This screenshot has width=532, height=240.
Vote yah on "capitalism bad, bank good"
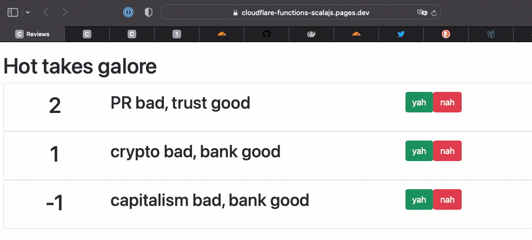(419, 199)
